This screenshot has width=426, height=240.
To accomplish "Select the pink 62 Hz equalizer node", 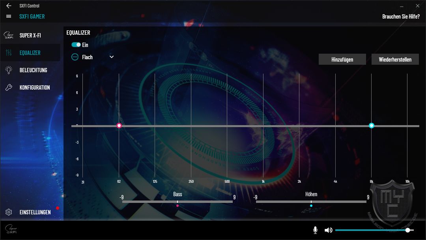I will click(x=119, y=126).
